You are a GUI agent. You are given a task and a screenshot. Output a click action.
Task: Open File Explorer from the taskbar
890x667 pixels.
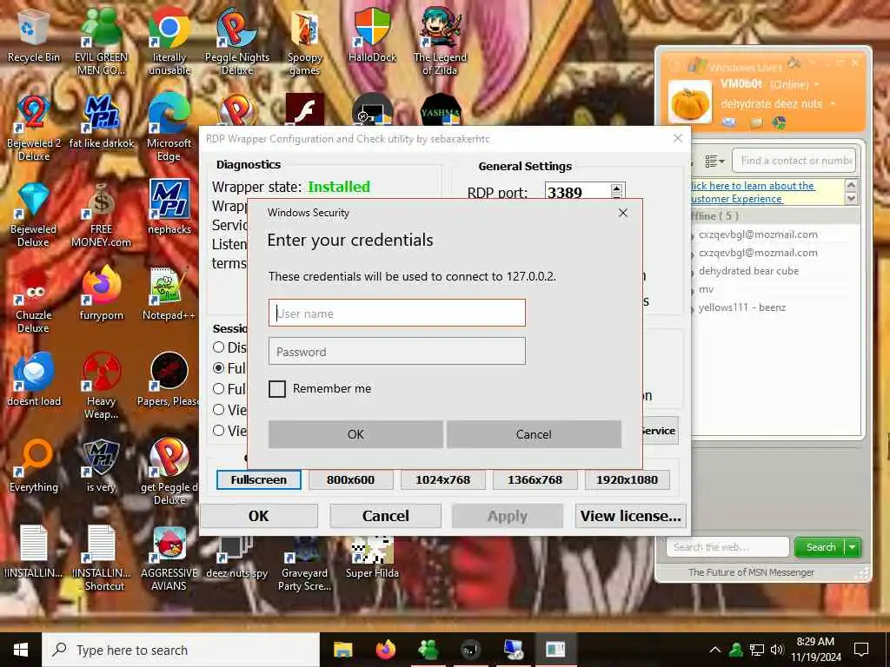[x=342, y=650]
